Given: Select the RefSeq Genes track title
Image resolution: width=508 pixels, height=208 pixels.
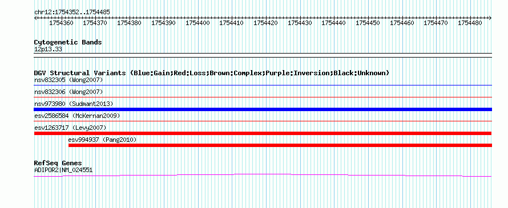Looking at the screenshot, I should (x=58, y=163).
